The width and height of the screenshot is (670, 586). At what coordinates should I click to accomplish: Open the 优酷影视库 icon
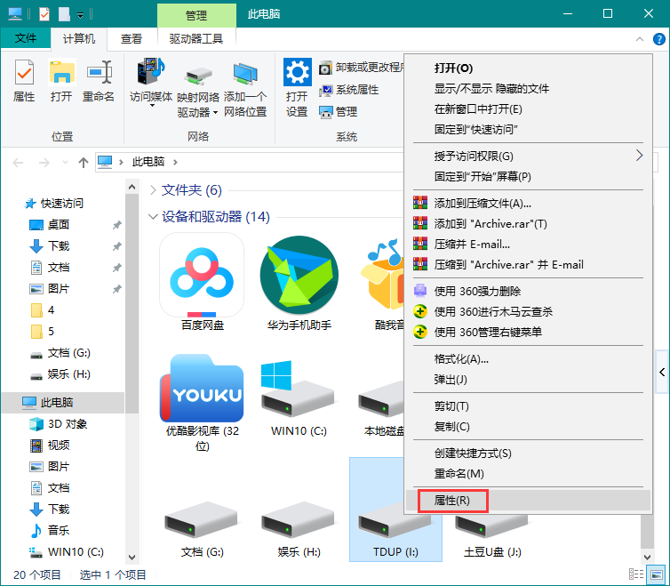point(202,402)
